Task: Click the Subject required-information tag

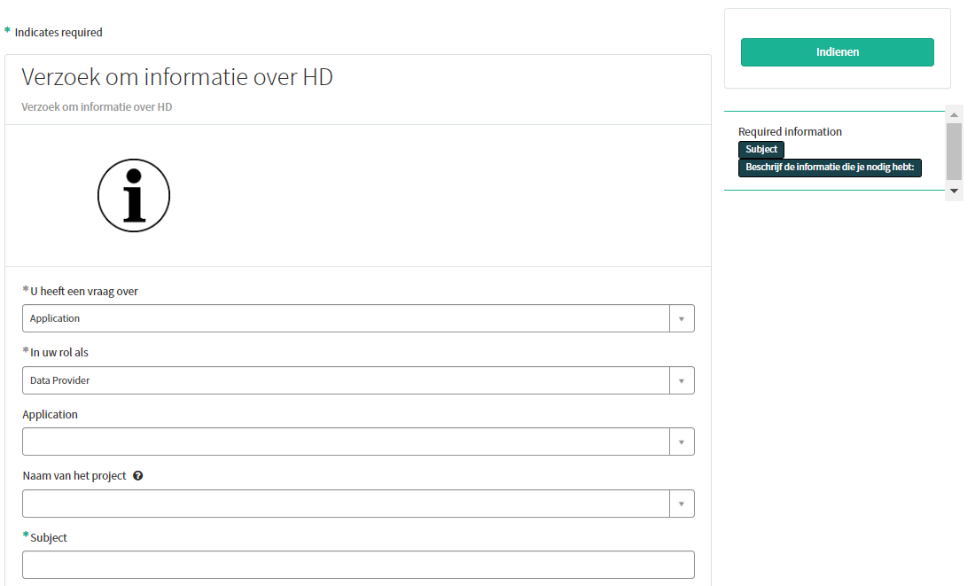Action: pyautogui.click(x=761, y=150)
